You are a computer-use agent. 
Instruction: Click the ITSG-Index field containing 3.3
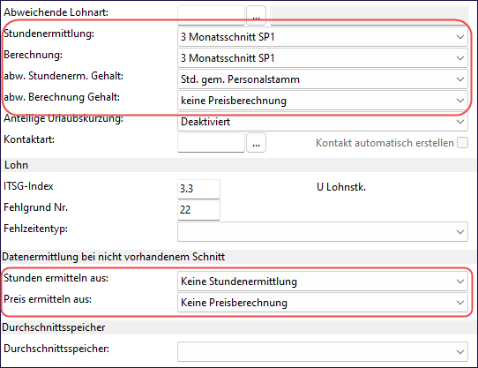(x=198, y=189)
